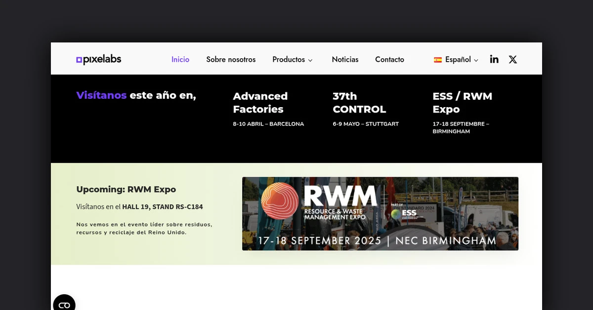The width and height of the screenshot is (593, 310).
Task: Expand the chevron next to Español
Action: pyautogui.click(x=476, y=60)
